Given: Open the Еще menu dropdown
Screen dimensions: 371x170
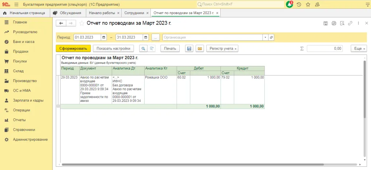Looking at the screenshot, I should (x=358, y=48).
